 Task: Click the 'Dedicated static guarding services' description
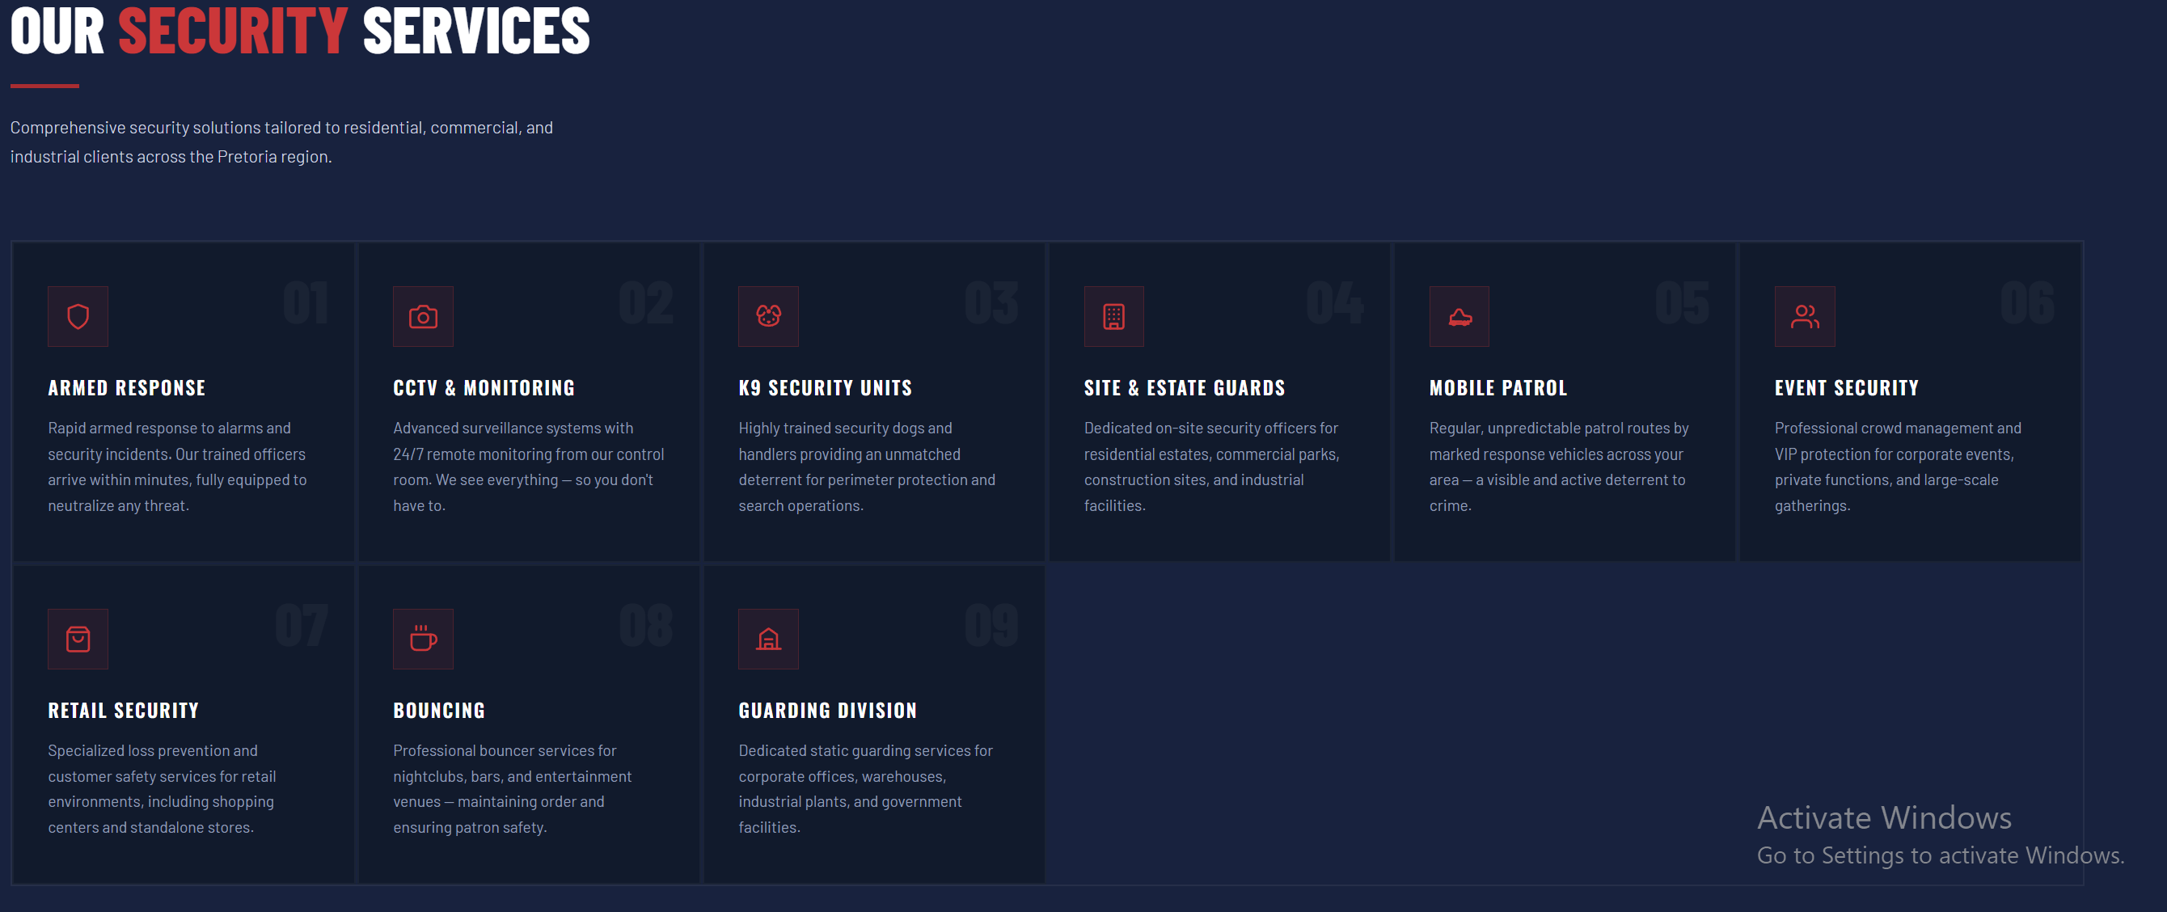[866, 788]
